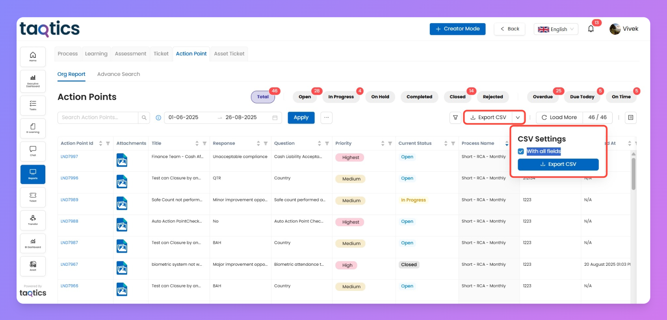Open Transfer from the sidebar

point(33,220)
